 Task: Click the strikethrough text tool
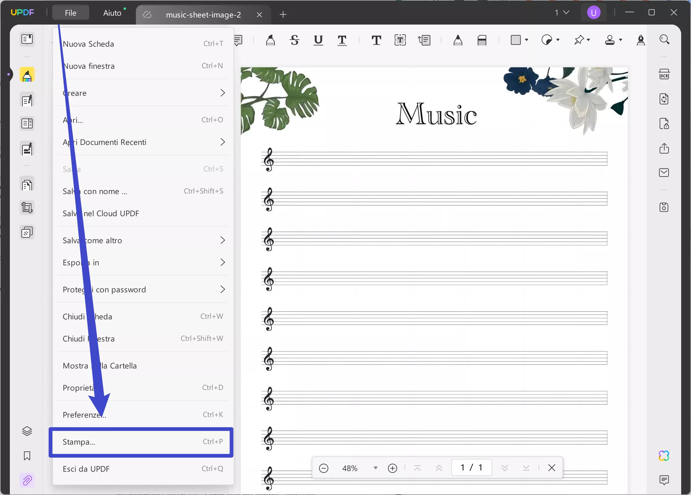tap(294, 40)
